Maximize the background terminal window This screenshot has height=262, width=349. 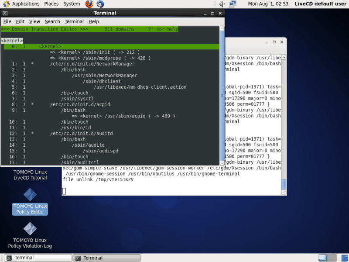[x=274, y=42]
